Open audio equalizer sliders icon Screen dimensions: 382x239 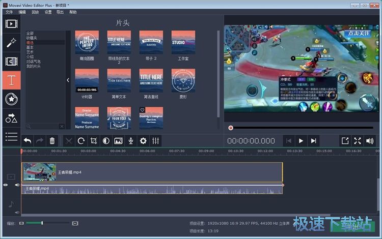click(x=155, y=141)
